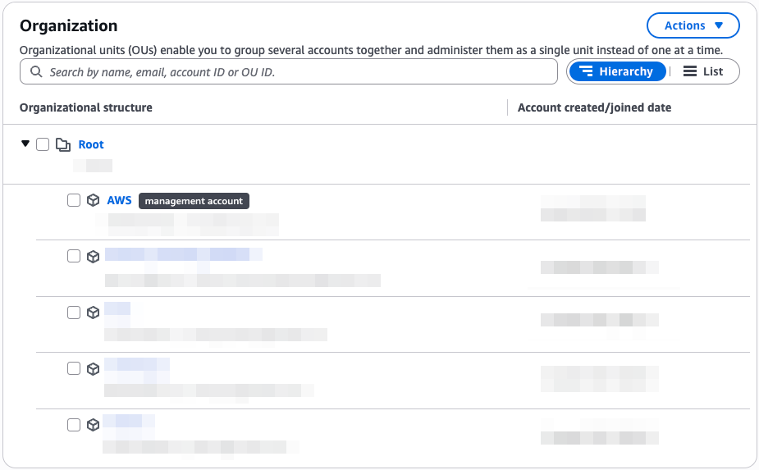Select the AWS management account checkbox
Image resolution: width=759 pixels, height=470 pixels.
pyautogui.click(x=74, y=200)
